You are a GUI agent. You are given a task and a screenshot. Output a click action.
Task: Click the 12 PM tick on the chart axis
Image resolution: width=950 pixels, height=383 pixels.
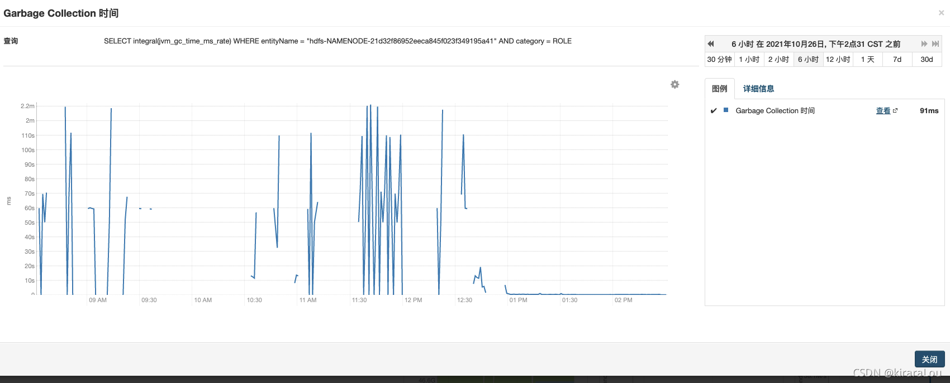[x=413, y=300]
